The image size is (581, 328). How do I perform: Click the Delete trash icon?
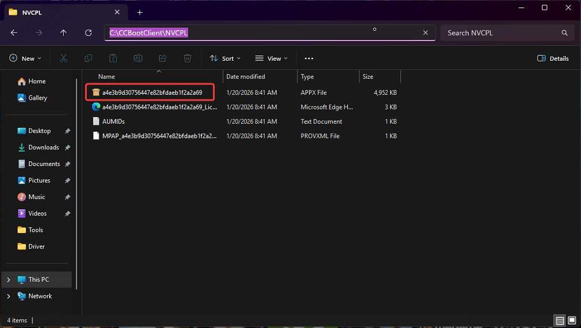187,58
